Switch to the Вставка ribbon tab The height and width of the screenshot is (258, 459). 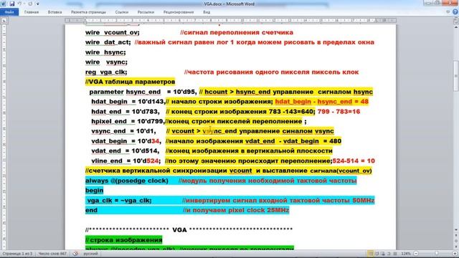(x=55, y=12)
